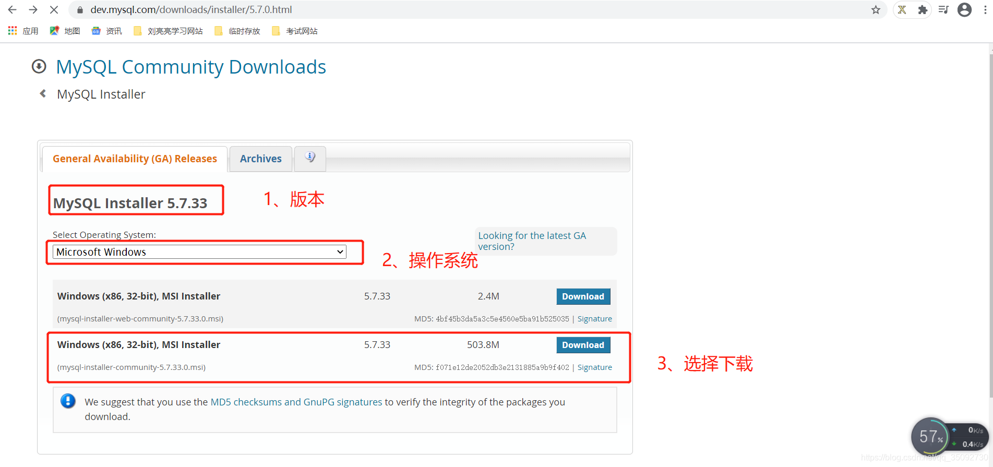Open the 资讯 news bookmark

(x=106, y=31)
